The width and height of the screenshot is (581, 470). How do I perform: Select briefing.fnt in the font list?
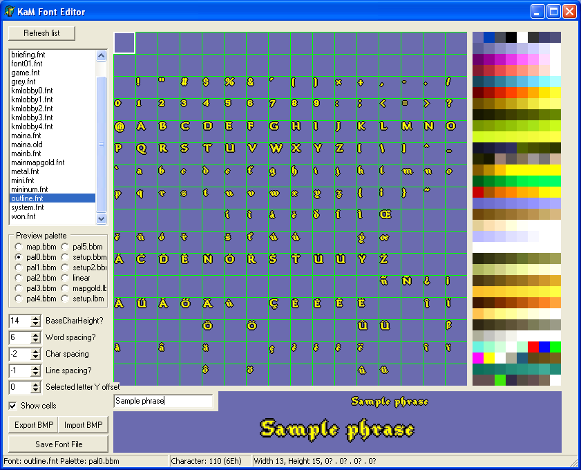(28, 55)
